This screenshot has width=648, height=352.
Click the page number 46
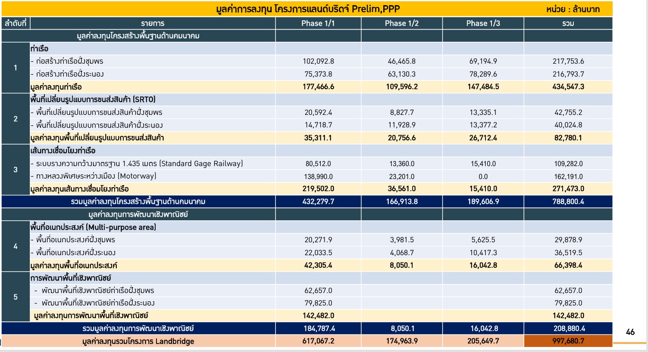point(630,332)
